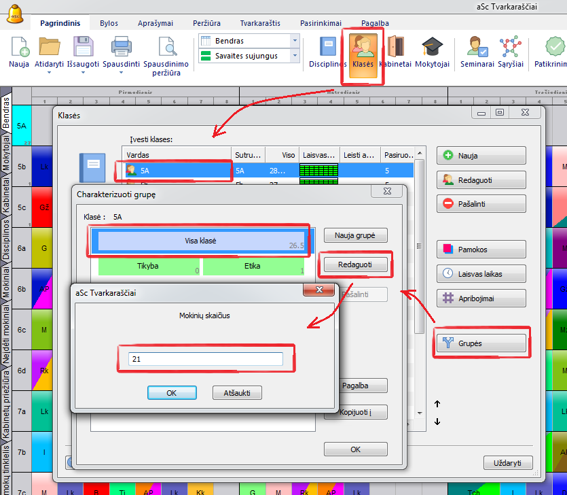Click the Spausdinti printer icon
Screen dimensions: 567x495
[122, 47]
